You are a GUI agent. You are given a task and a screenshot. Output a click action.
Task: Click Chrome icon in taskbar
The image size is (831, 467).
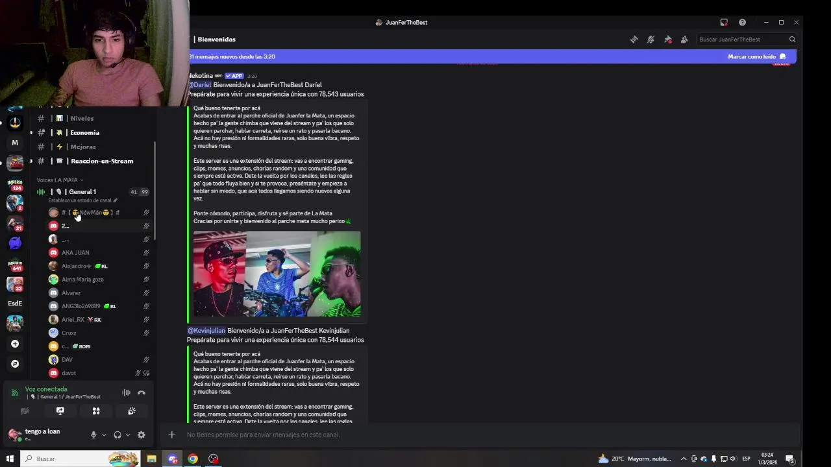click(x=193, y=459)
